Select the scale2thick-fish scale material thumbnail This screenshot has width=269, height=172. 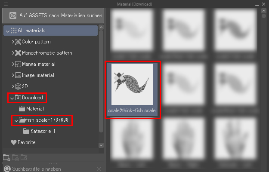click(132, 84)
